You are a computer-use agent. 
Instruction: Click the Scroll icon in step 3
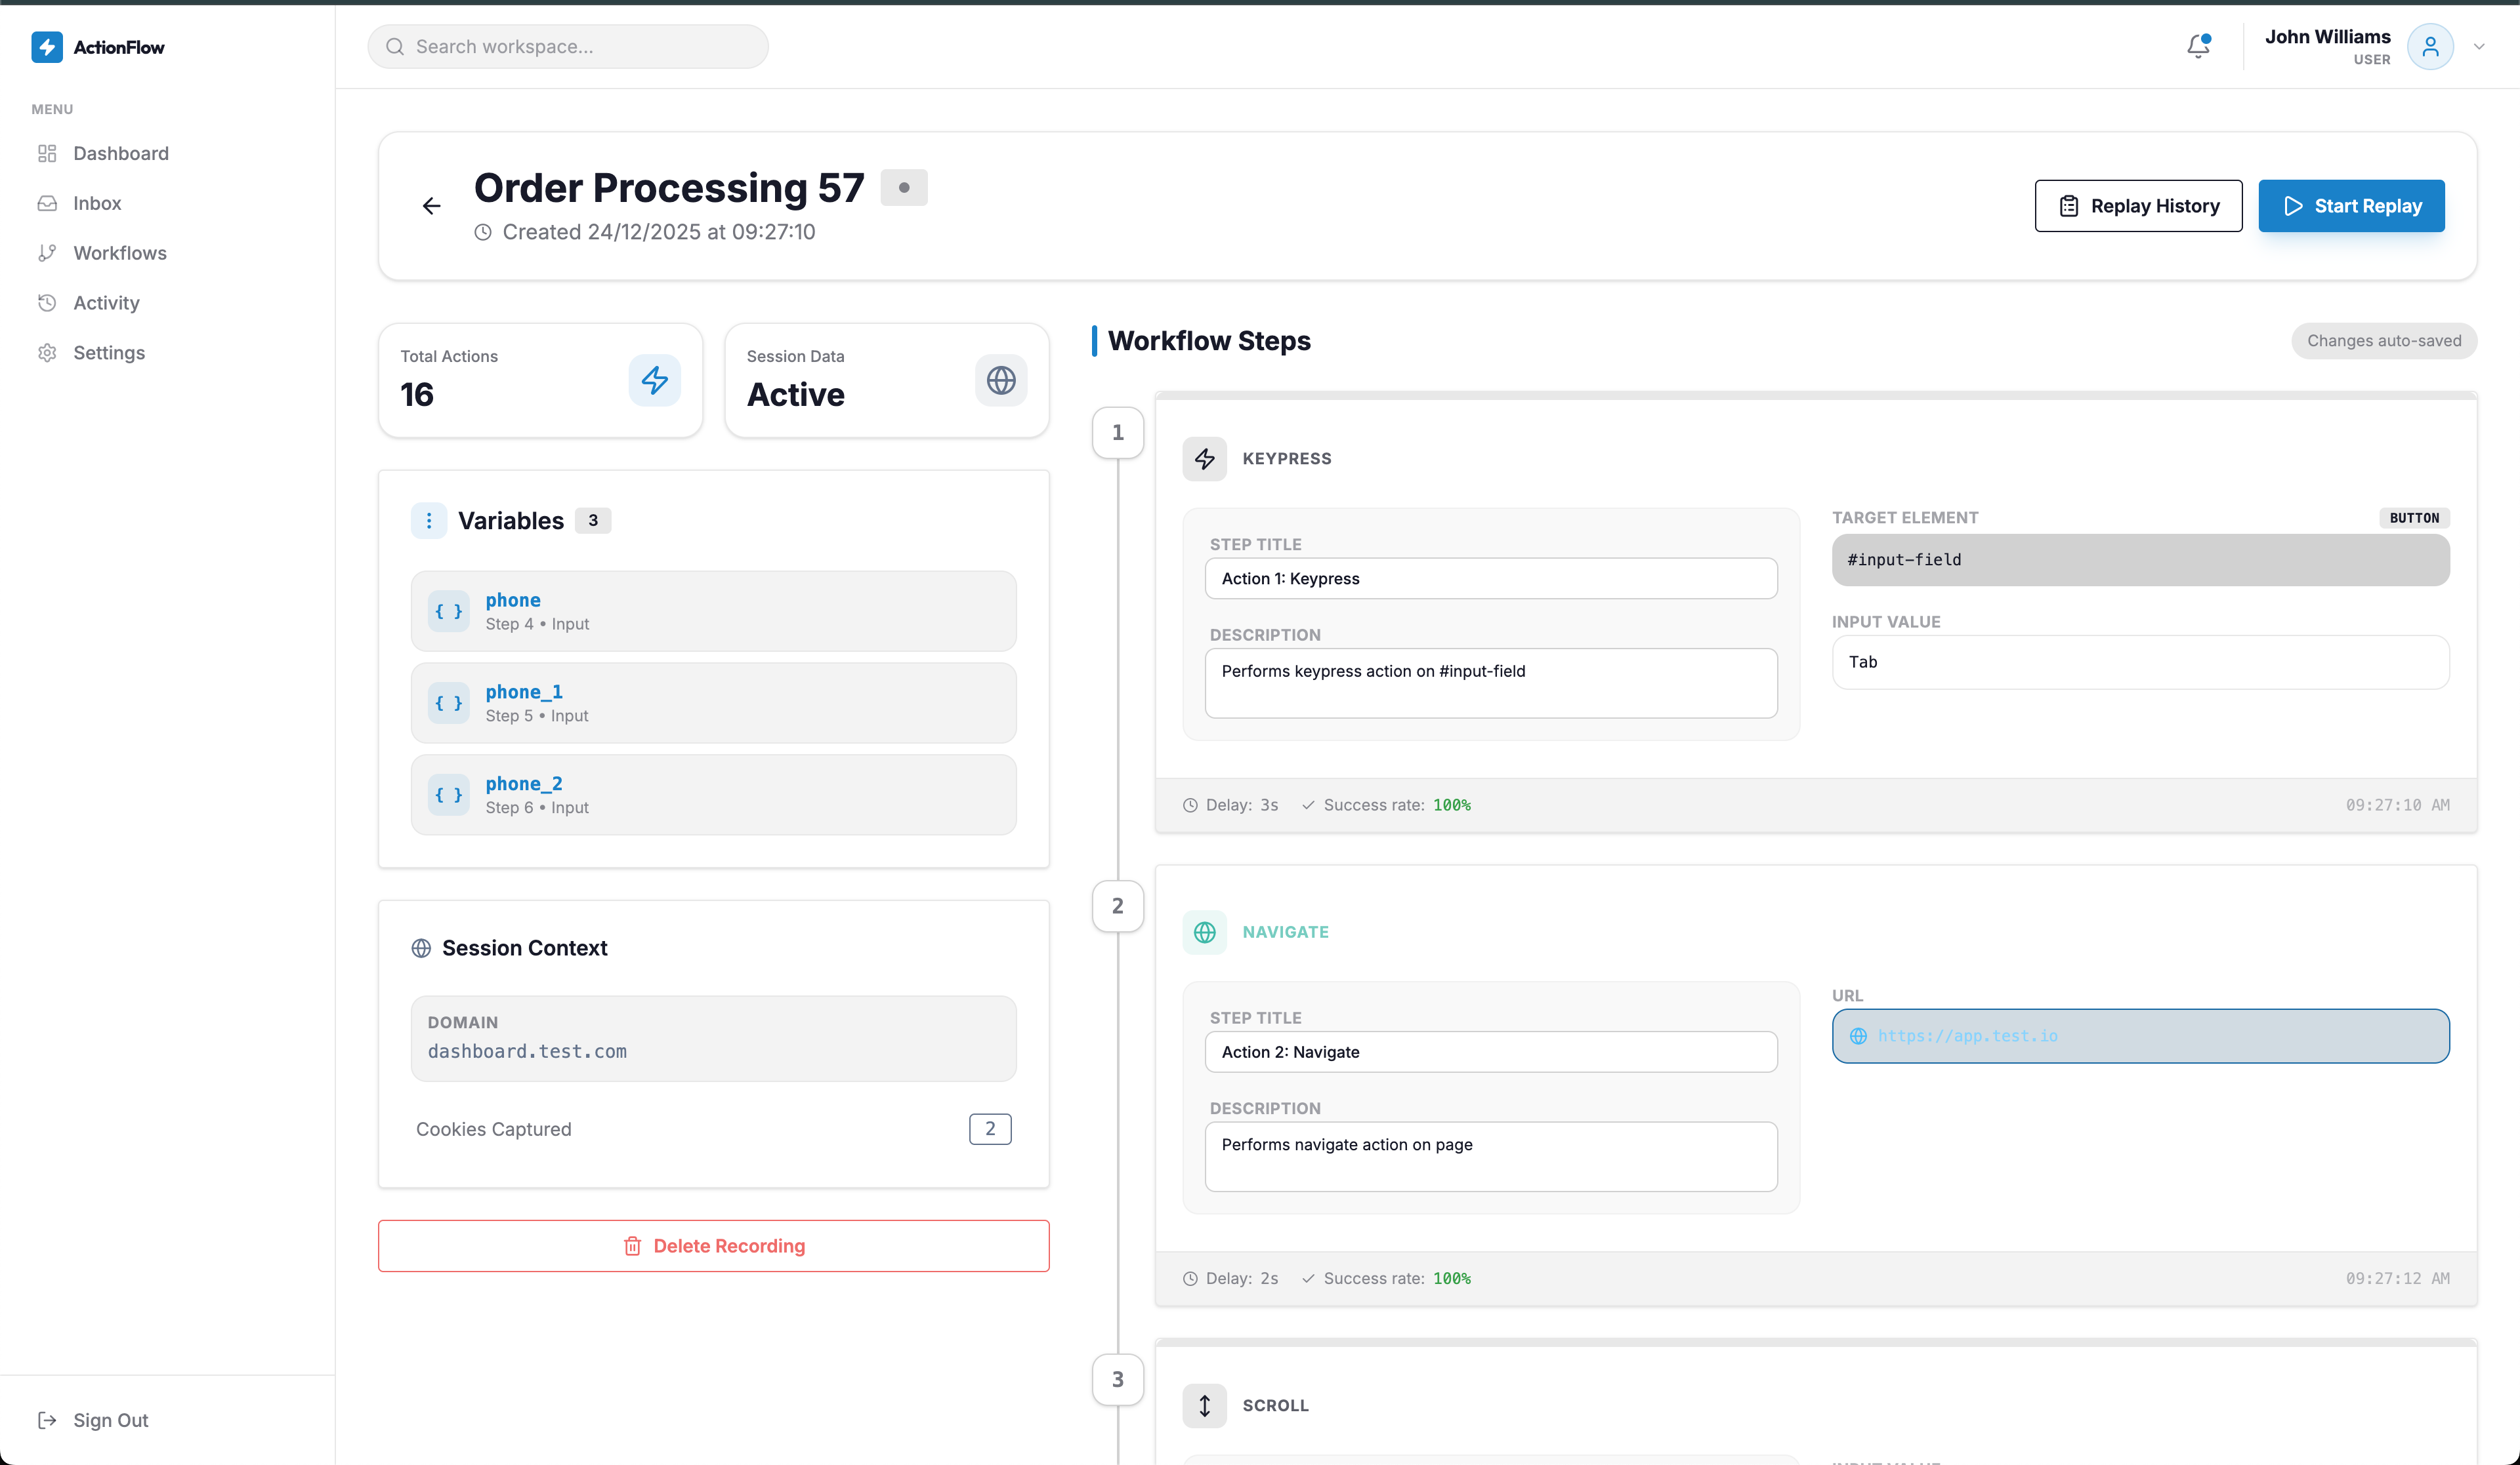(x=1204, y=1405)
